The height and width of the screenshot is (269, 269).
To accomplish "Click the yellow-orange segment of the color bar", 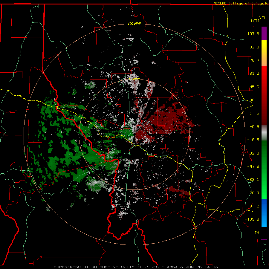I will 264,53.
